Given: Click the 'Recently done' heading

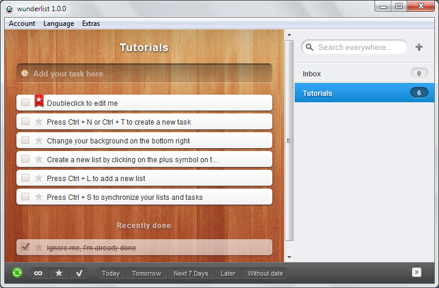Looking at the screenshot, I should pos(144,226).
